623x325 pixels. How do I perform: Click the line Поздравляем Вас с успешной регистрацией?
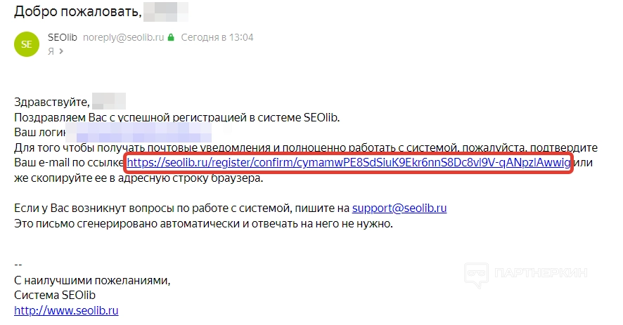(x=176, y=117)
